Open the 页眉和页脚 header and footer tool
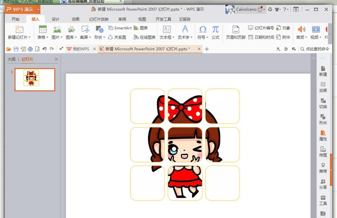337x218 pixels. pyautogui.click(x=236, y=33)
